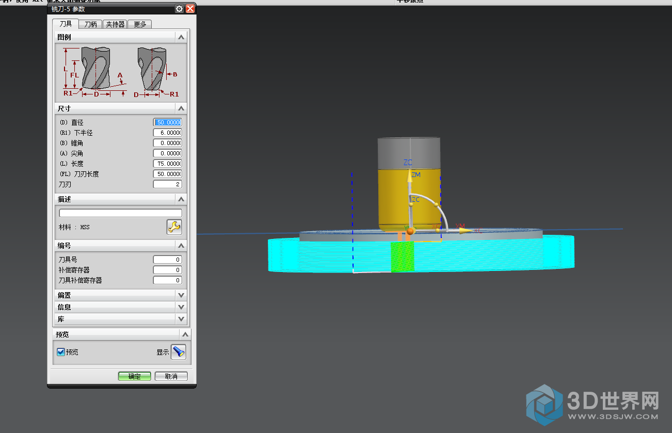Viewport: 672px width, 433px height.
Task: Open the 夹持器 tab
Action: pos(115,24)
